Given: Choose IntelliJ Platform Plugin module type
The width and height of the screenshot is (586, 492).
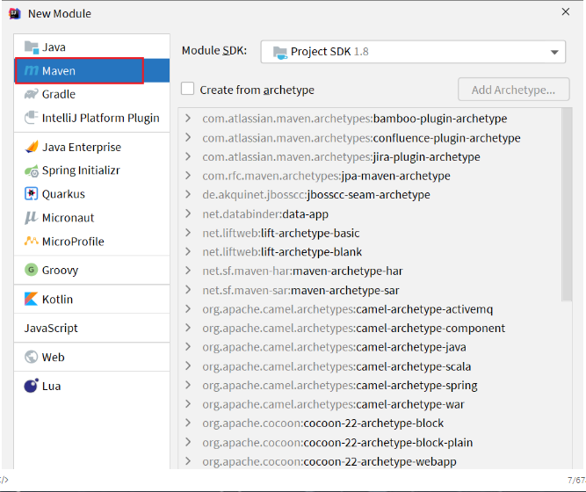Looking at the screenshot, I should click(92, 118).
